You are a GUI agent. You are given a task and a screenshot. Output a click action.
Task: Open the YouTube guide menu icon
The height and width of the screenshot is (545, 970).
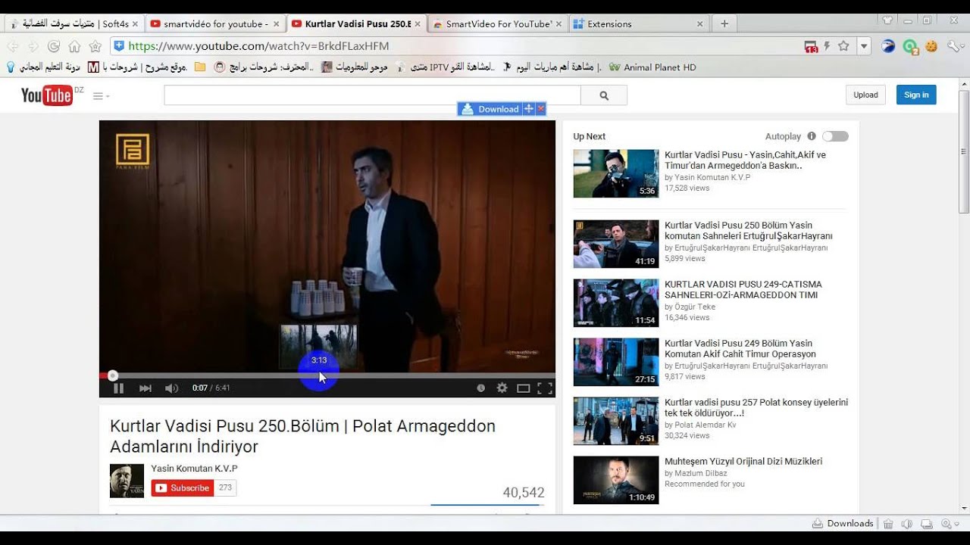pyautogui.click(x=101, y=96)
